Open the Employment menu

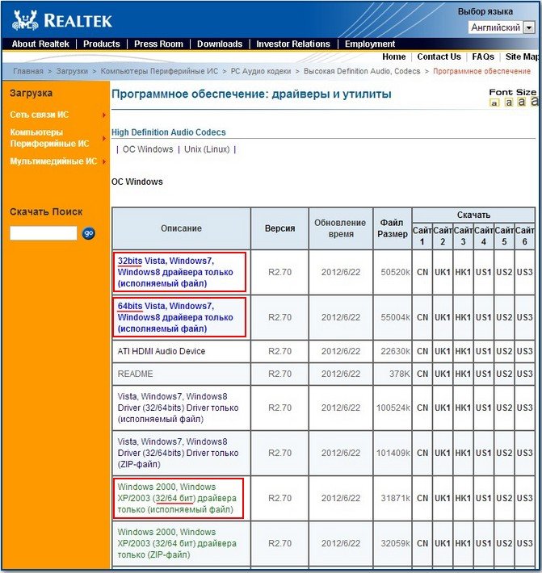pos(370,44)
